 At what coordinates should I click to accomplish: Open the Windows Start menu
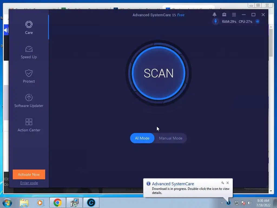(7, 203)
